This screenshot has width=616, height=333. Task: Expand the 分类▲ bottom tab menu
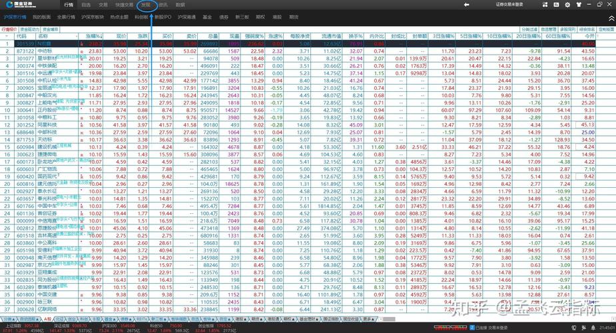(8, 319)
